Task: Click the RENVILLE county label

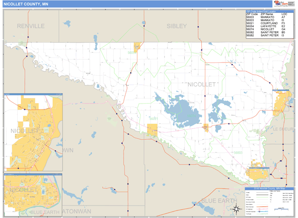Action: 30,25
